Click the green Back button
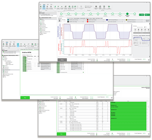This screenshot has width=152, height=140. (142, 15)
